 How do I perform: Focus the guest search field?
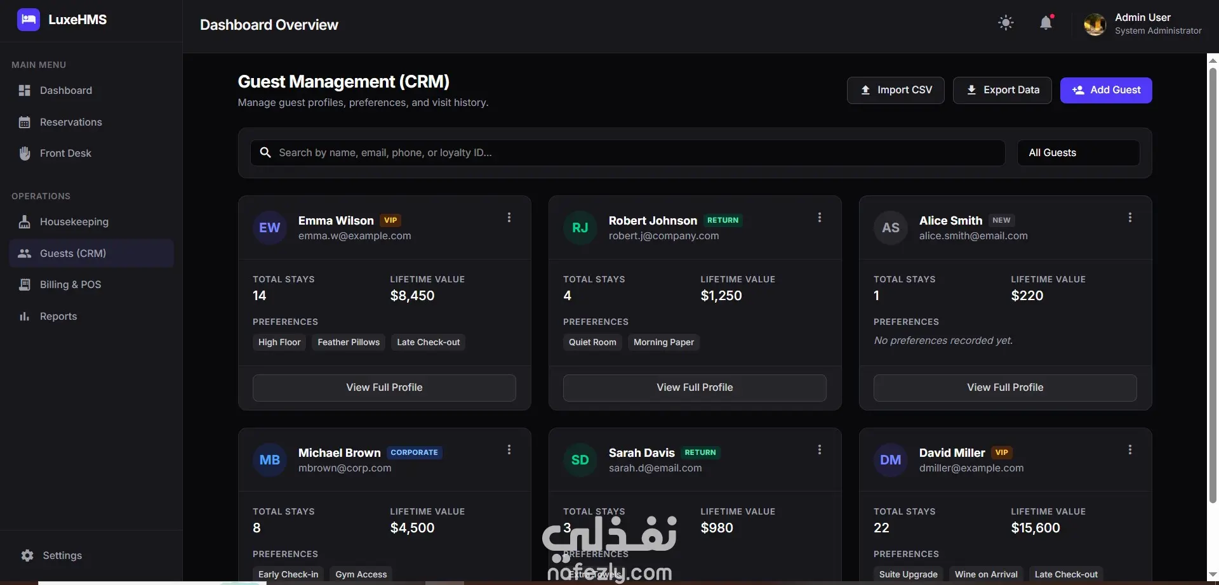[627, 153]
